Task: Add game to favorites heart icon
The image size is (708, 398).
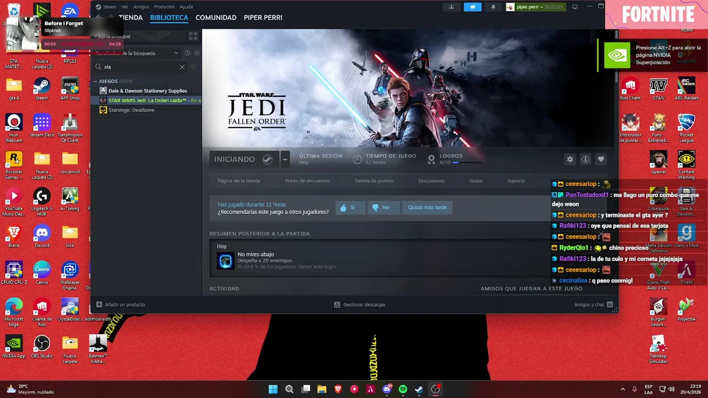Action: (601, 159)
